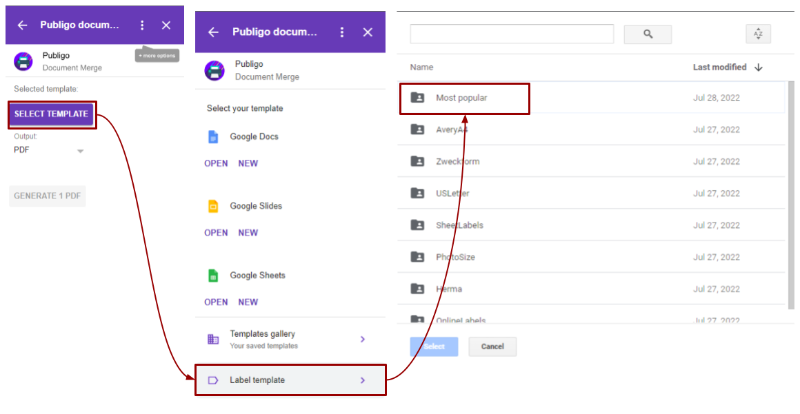Click the Google Slides icon
800x414 pixels.
tap(213, 206)
